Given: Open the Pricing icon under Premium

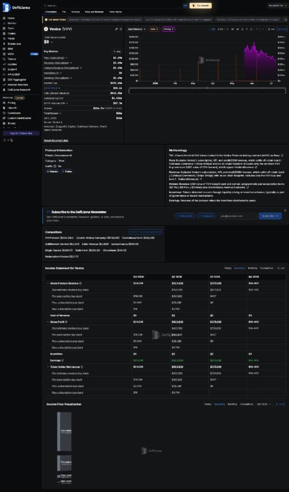Looking at the screenshot, I should pos(4,103).
